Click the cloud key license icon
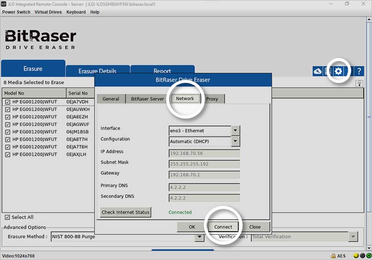The height and width of the screenshot is (260, 372). pyautogui.click(x=317, y=71)
